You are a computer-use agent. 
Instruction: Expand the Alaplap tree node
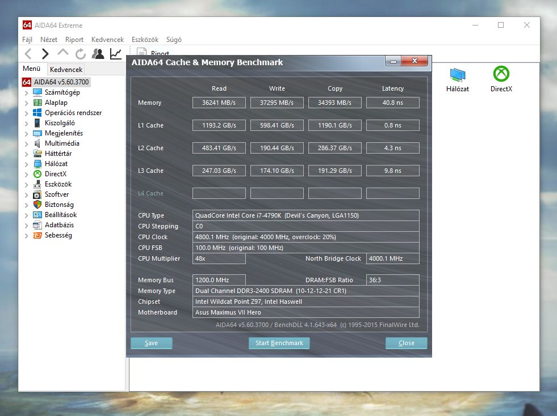pyautogui.click(x=26, y=103)
